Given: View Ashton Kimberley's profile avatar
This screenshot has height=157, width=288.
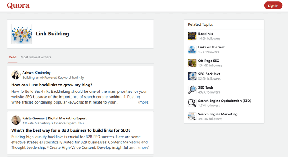Looking at the screenshot, I should click(16, 75).
